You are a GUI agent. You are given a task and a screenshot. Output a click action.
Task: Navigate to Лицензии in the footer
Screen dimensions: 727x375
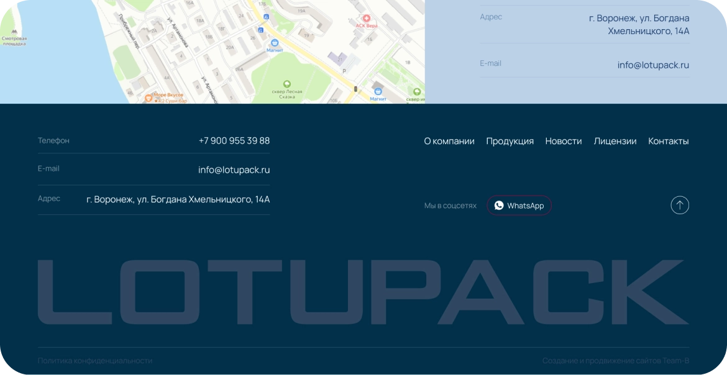click(615, 141)
